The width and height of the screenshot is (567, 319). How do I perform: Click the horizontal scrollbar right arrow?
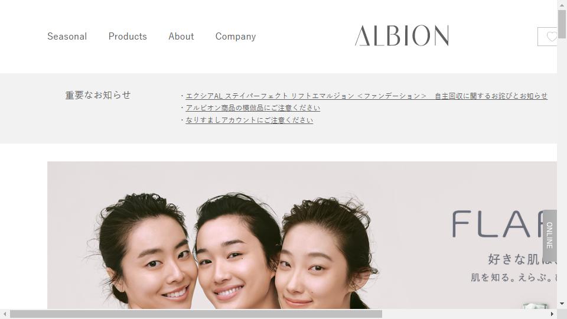[552, 314]
